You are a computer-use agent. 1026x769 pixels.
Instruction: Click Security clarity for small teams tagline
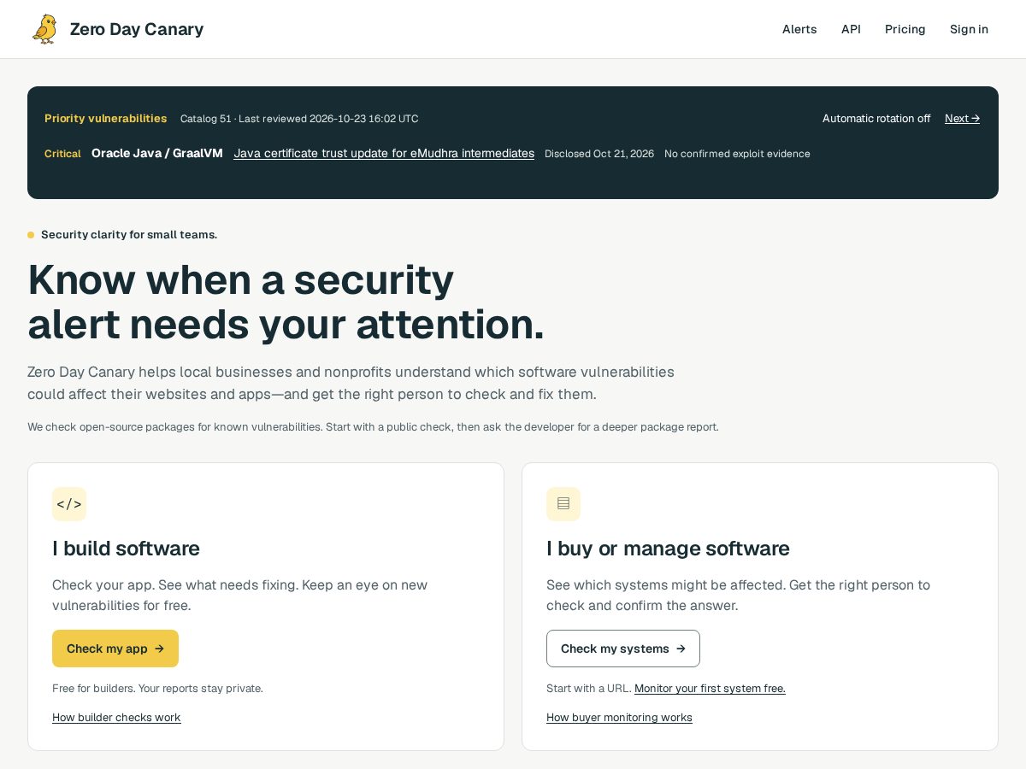click(129, 235)
